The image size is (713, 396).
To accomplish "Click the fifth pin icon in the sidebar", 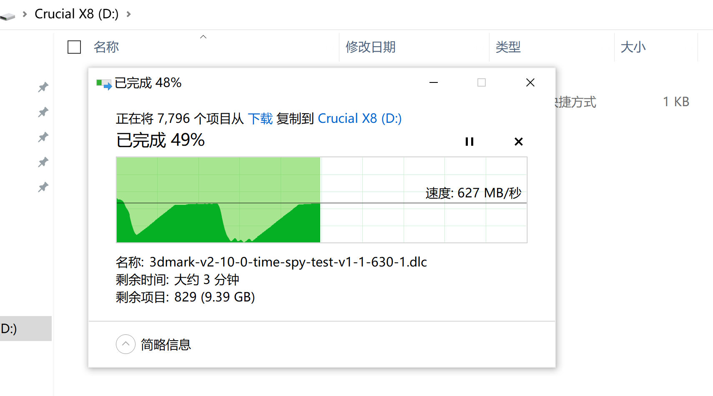I will tap(43, 187).
